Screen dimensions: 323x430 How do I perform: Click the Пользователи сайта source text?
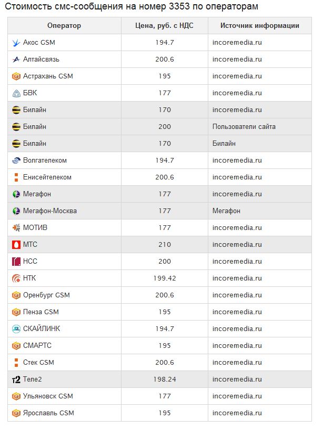coord(244,127)
